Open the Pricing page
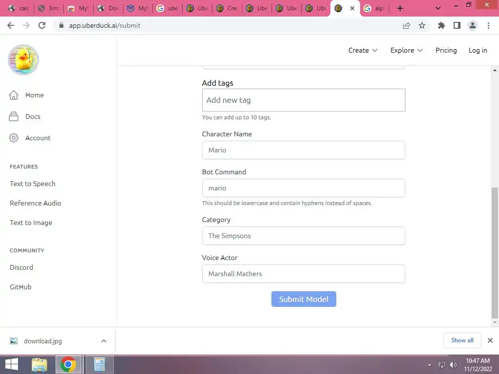 click(x=446, y=50)
